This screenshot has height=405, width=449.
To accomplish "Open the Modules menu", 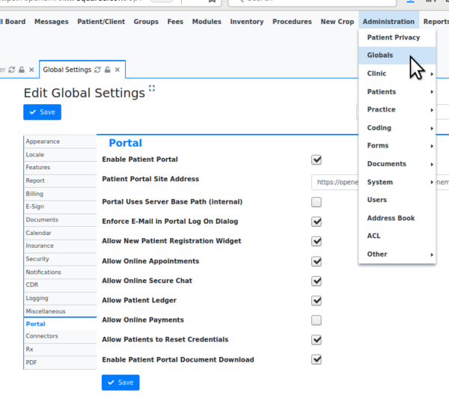I will [207, 22].
